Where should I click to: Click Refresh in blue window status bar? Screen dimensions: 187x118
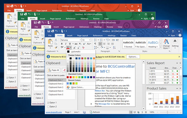pyautogui.click(x=95, y=112)
